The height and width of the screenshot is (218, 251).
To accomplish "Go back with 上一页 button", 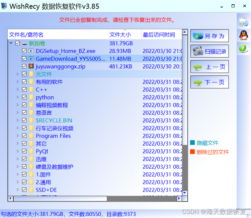I will coord(210,66).
